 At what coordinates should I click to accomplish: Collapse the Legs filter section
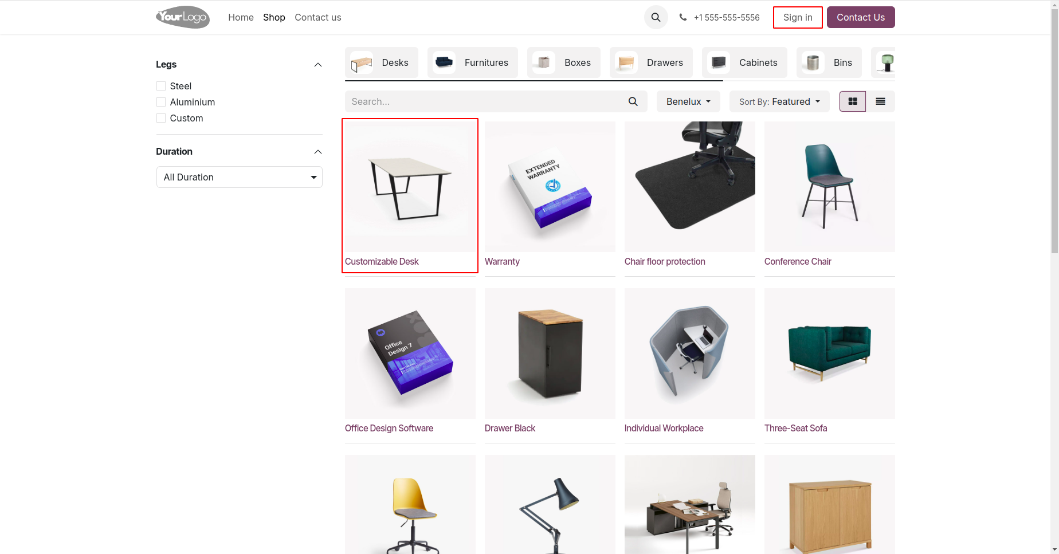tap(318, 65)
